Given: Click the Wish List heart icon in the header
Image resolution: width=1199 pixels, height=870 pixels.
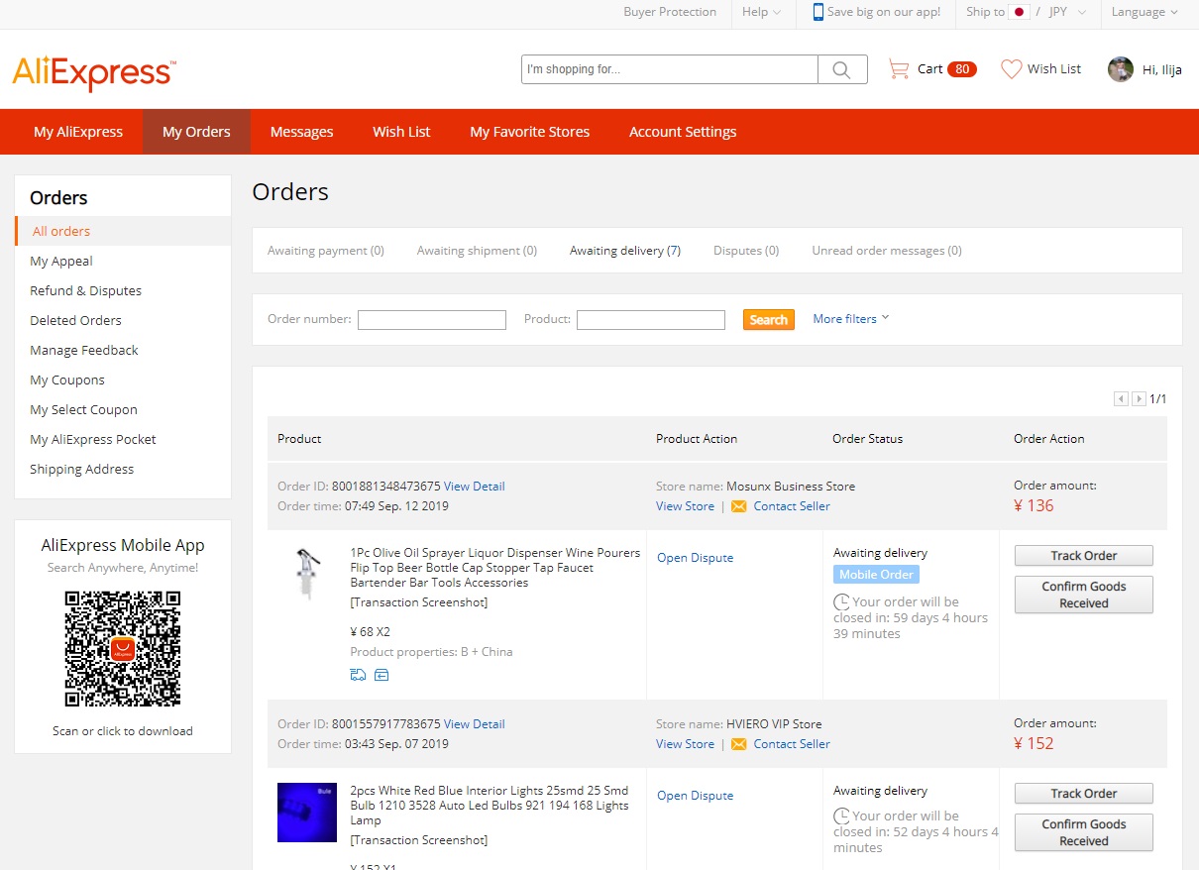Looking at the screenshot, I should point(1011,69).
